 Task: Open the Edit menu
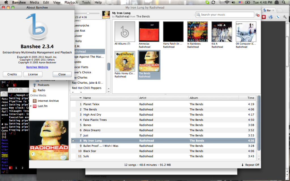click(46, 2)
